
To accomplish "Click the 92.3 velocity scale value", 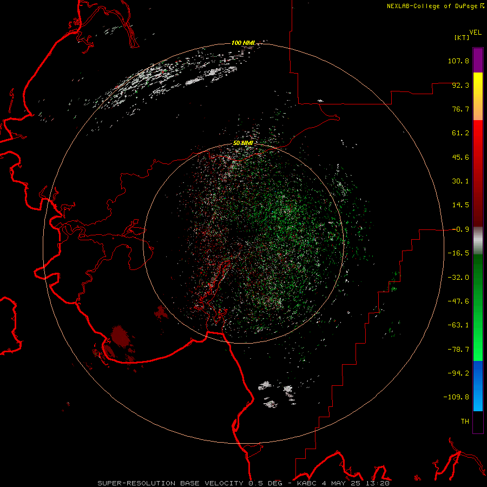I will coord(460,85).
